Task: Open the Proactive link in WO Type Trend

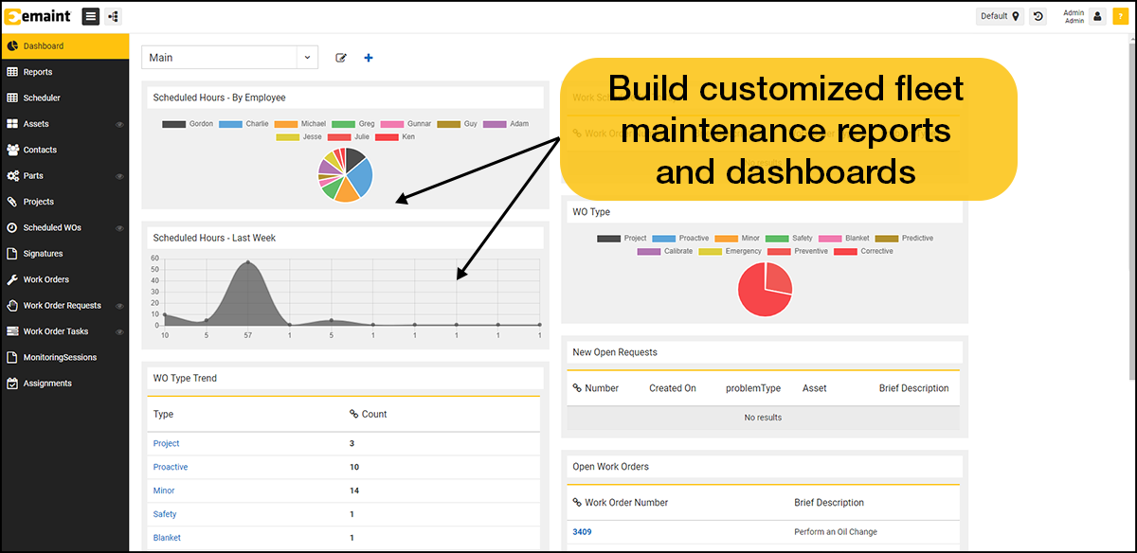Action: point(171,467)
